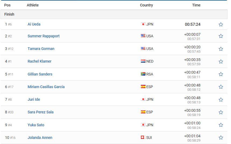Select Gillian Sanders name link

click(40, 74)
